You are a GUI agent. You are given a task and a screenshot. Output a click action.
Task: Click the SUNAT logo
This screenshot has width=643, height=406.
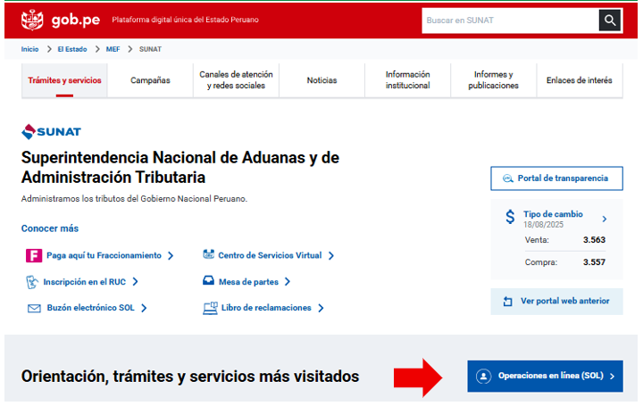point(51,131)
